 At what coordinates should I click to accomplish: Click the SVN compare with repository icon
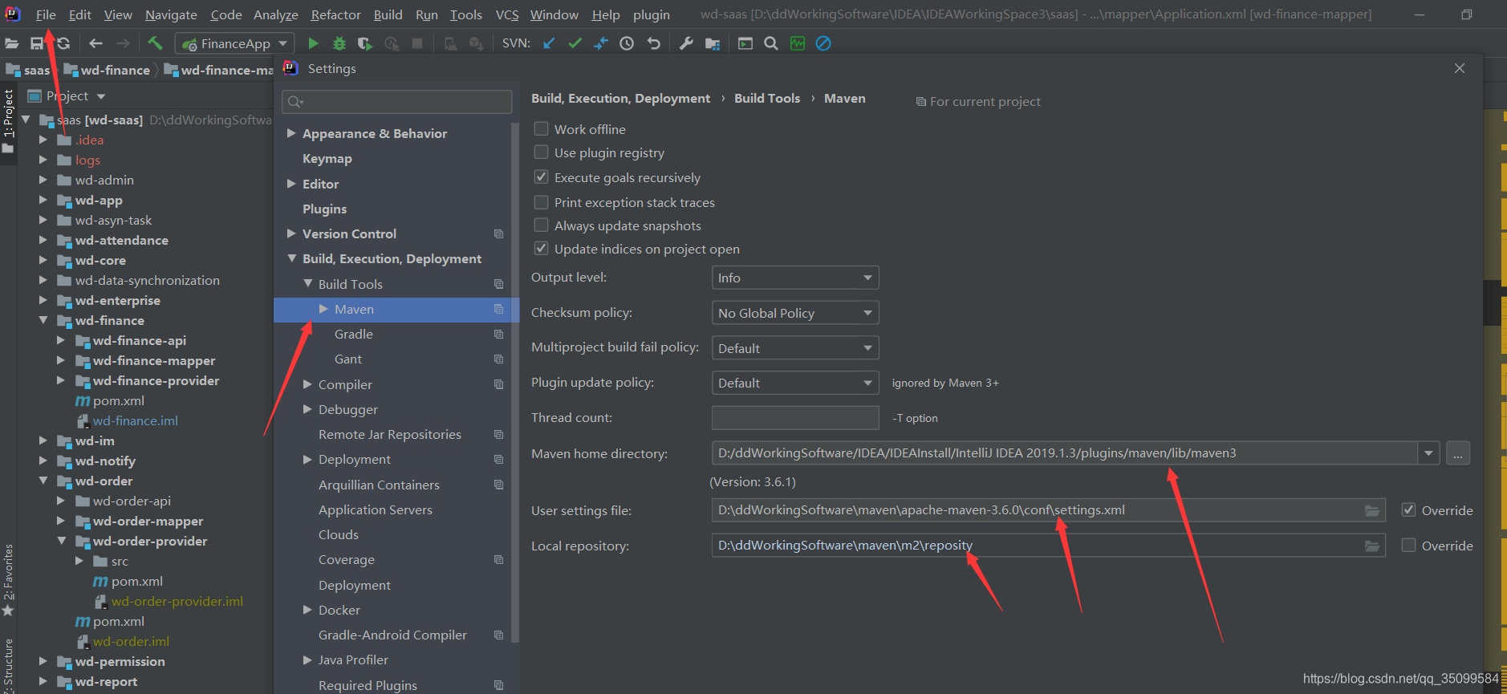coord(601,43)
